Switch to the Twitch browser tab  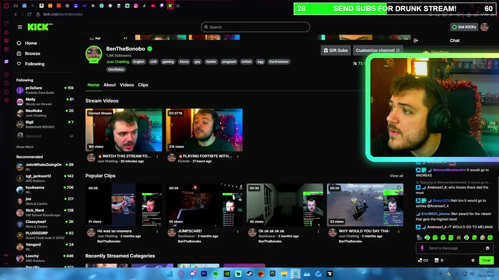point(161,6)
